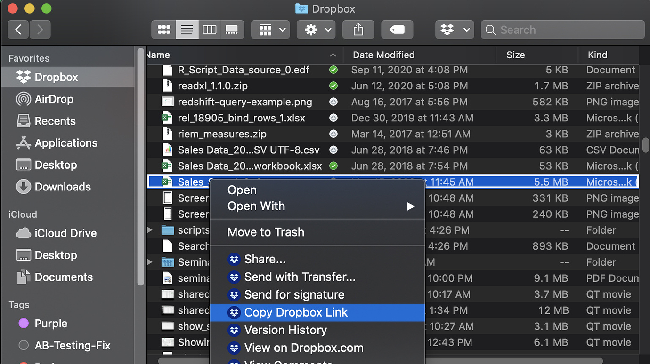Click the PDF Document kind cell
650x364 pixels.
[x=612, y=278]
